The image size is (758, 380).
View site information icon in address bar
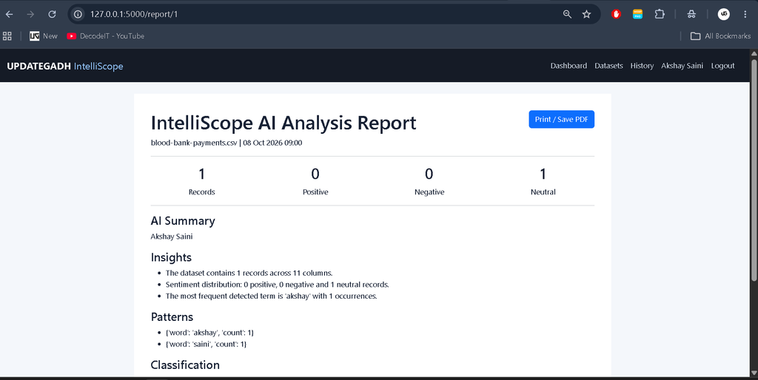tap(78, 15)
